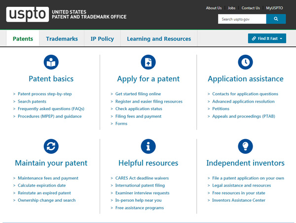Switch to the Trademarks tab

tap(62, 38)
